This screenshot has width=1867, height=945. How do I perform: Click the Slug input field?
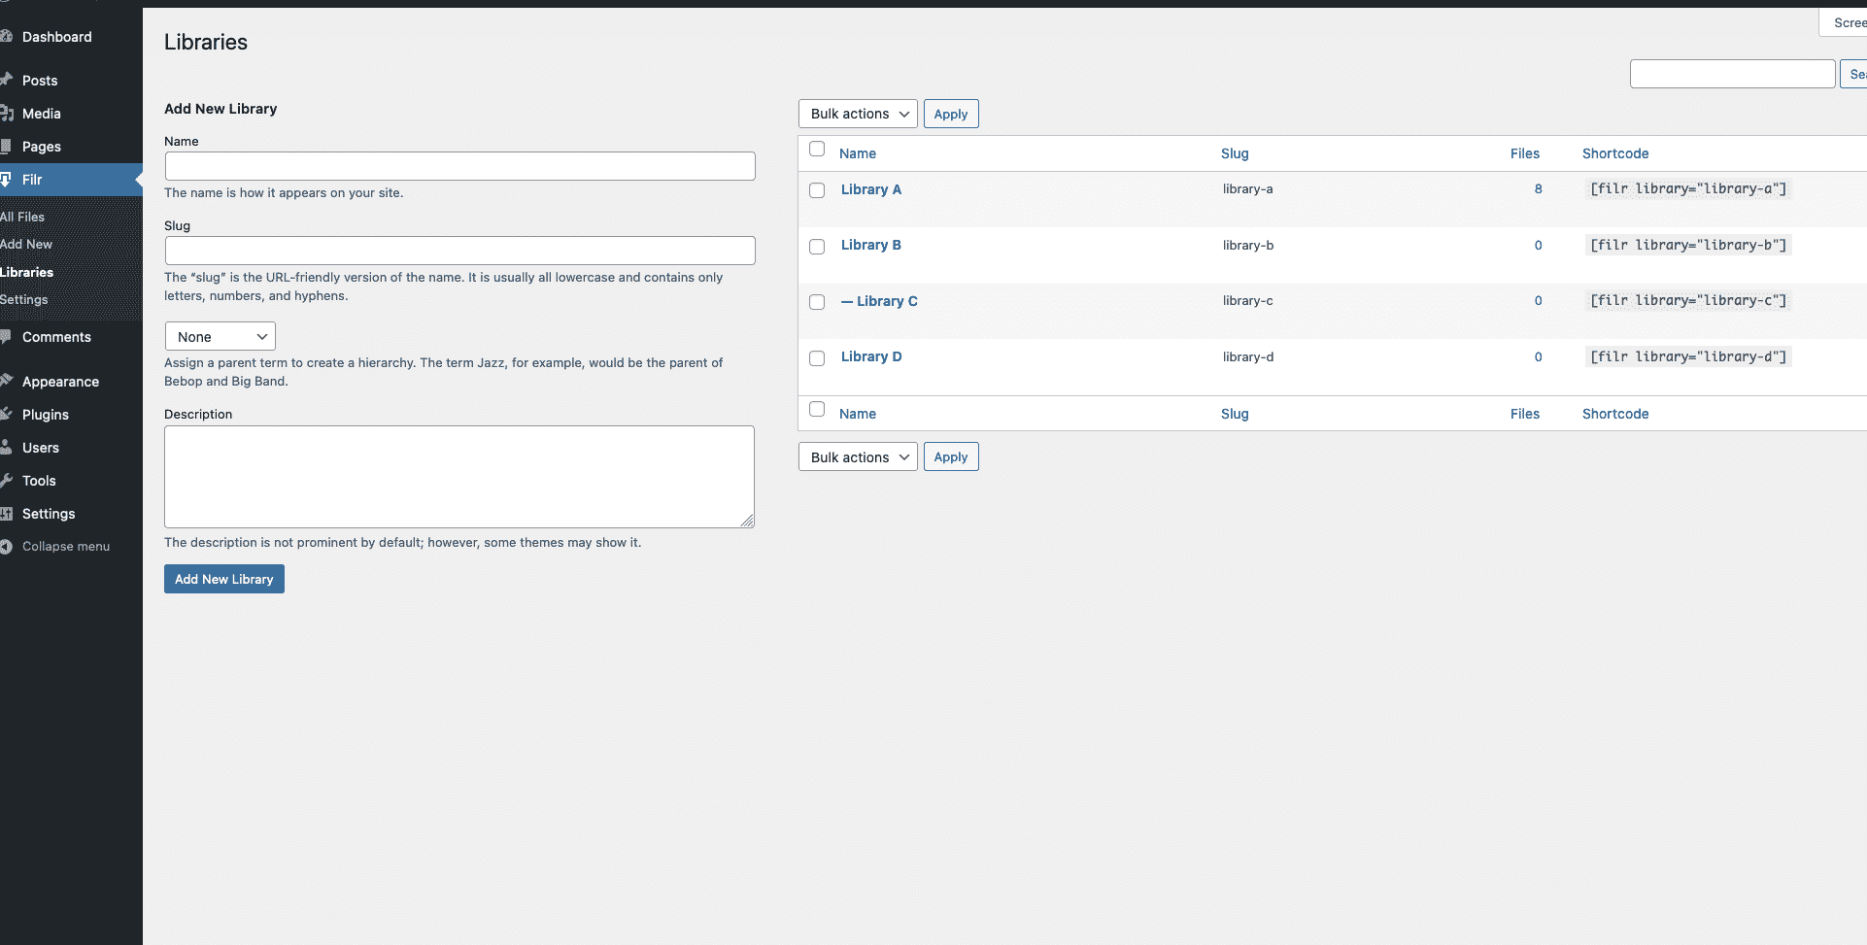click(460, 251)
